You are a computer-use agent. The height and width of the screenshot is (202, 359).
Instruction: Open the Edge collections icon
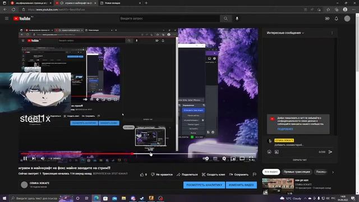(x=337, y=10)
